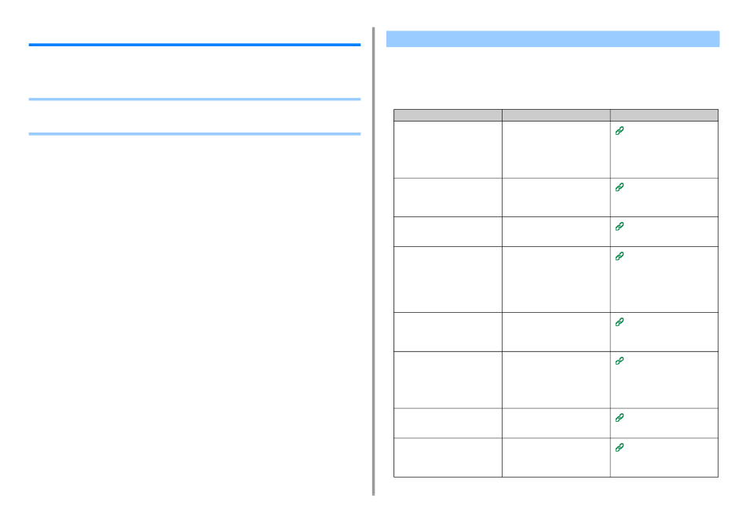Open the link icon in the sixth table row
This screenshot has width=746, height=523.
(x=620, y=361)
